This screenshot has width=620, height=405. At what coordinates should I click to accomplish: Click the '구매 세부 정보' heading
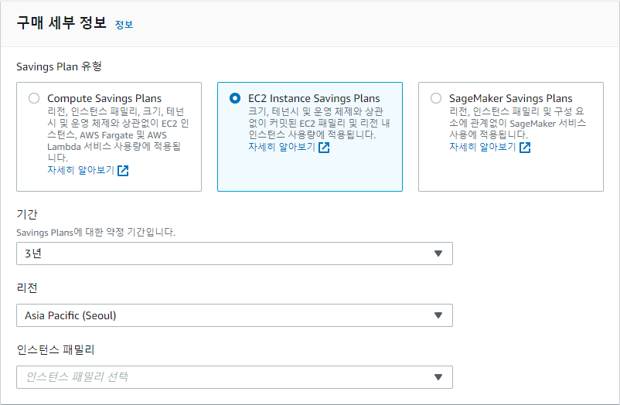point(62,22)
